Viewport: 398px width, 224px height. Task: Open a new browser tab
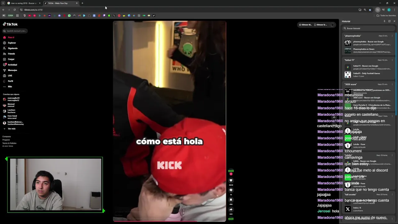[82, 3]
